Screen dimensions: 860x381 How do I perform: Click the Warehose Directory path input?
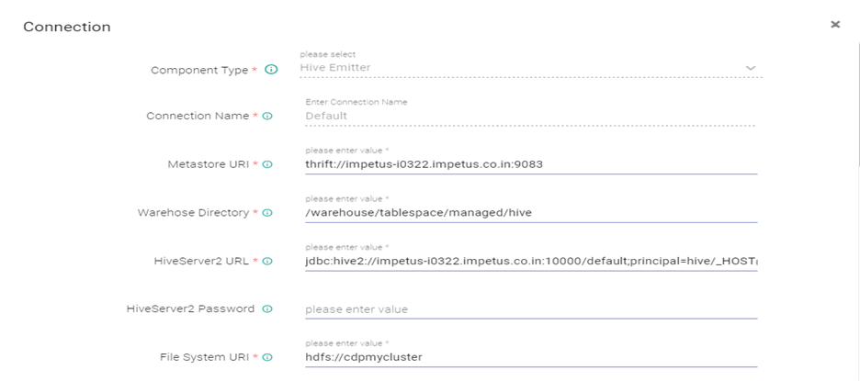[530, 213]
